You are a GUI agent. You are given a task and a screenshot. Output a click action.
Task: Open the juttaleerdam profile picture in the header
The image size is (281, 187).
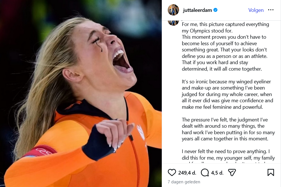[173, 10]
